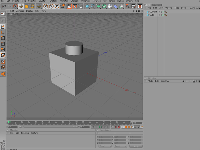Viewport: 200px width, 150px height.
Task: Click the Cube Phong tag
Action: click(x=166, y=15)
